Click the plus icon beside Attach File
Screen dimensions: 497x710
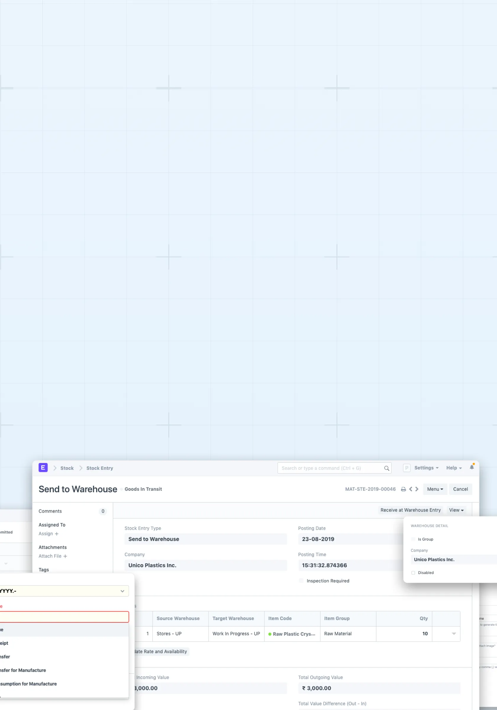click(x=65, y=556)
